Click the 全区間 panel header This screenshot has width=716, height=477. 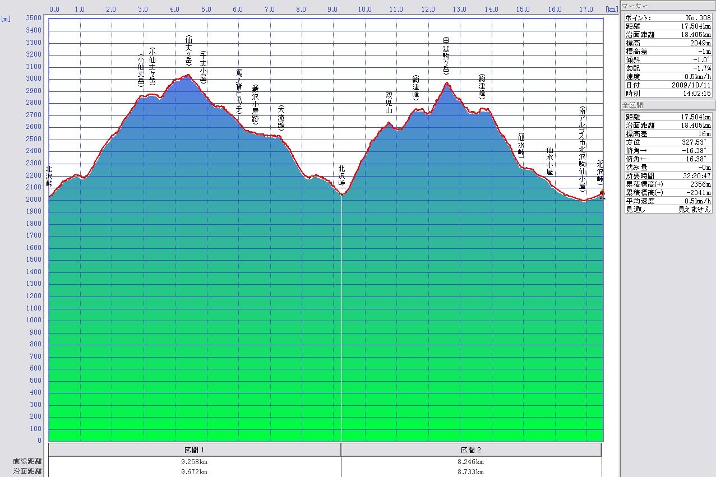(x=668, y=105)
